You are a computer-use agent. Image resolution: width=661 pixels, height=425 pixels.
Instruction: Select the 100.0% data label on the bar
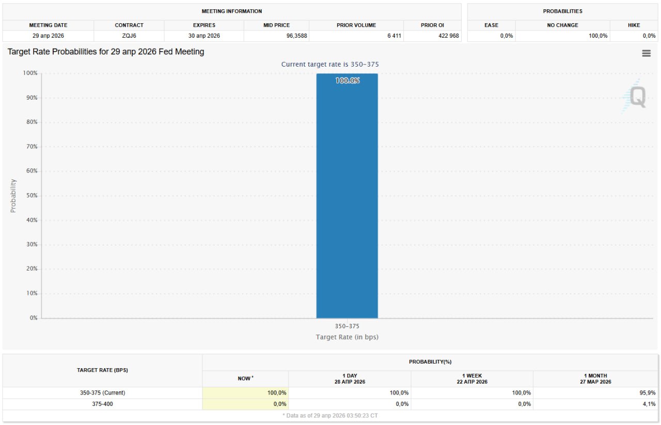348,81
